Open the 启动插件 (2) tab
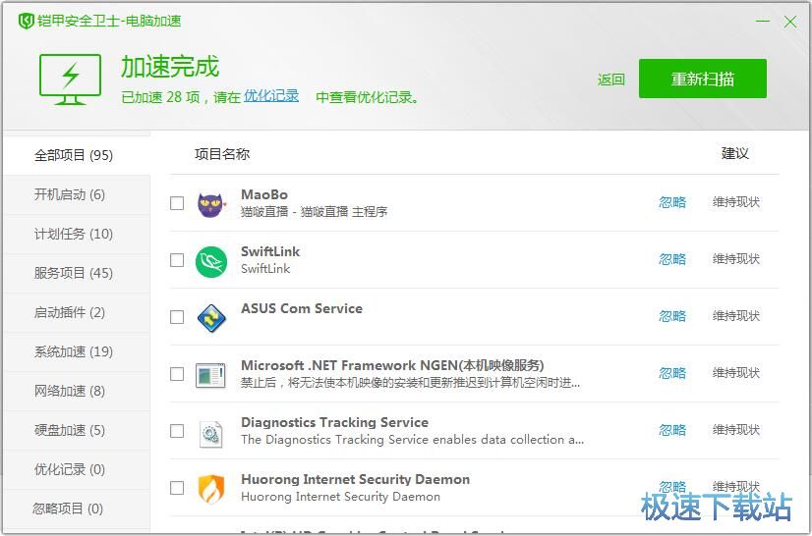The image size is (812, 536). click(x=77, y=312)
